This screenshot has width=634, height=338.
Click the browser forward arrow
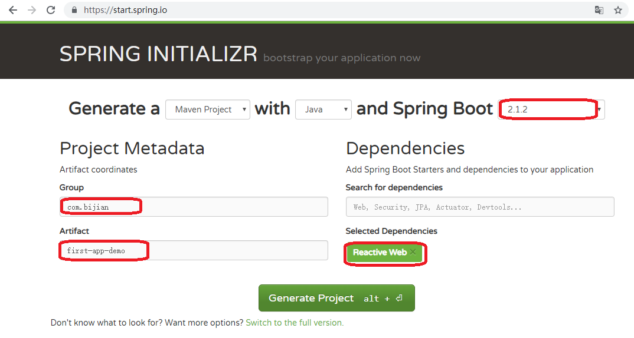32,10
